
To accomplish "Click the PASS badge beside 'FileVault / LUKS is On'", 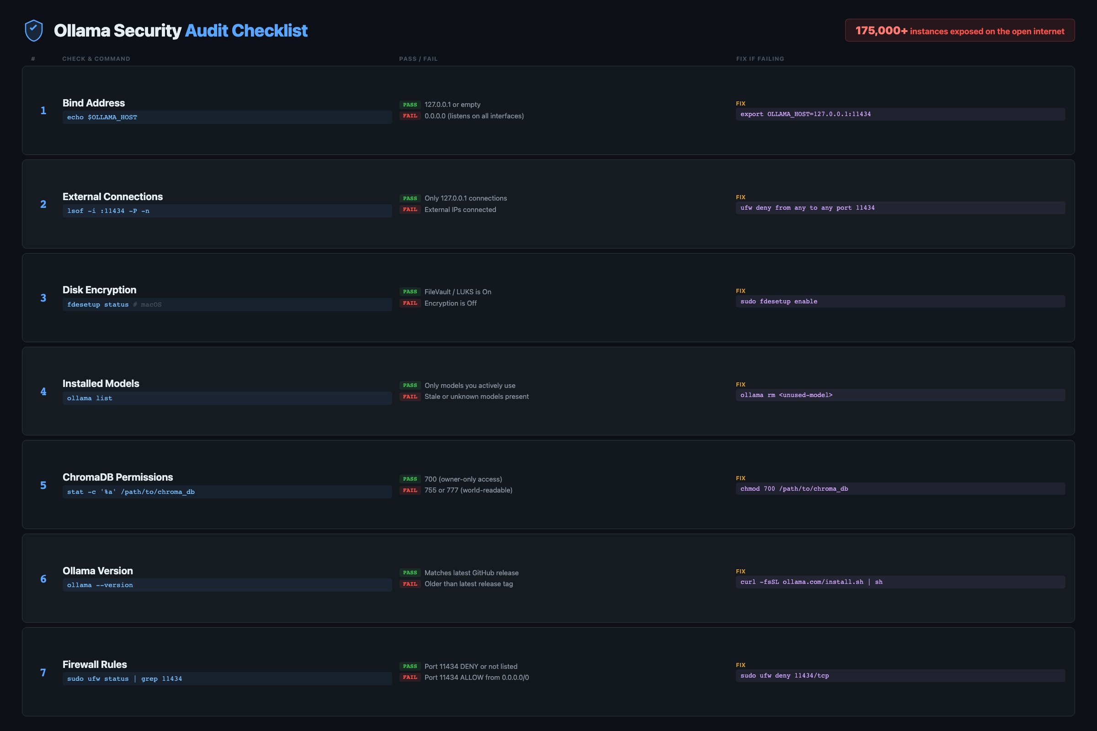I will (410, 292).
